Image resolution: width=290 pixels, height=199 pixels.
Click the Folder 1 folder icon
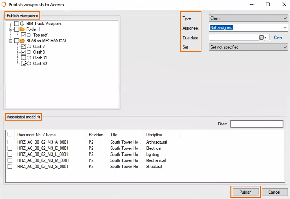pyautogui.click(x=22, y=29)
